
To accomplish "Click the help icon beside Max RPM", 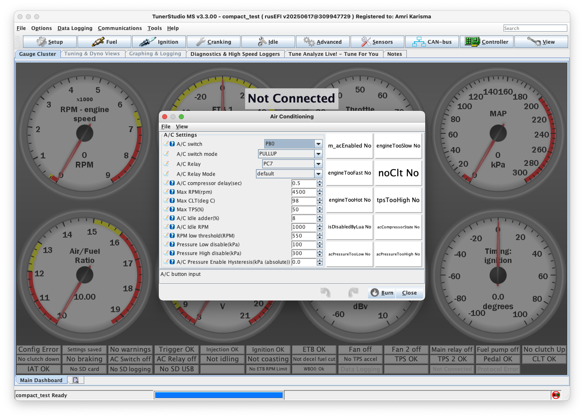I will [172, 192].
